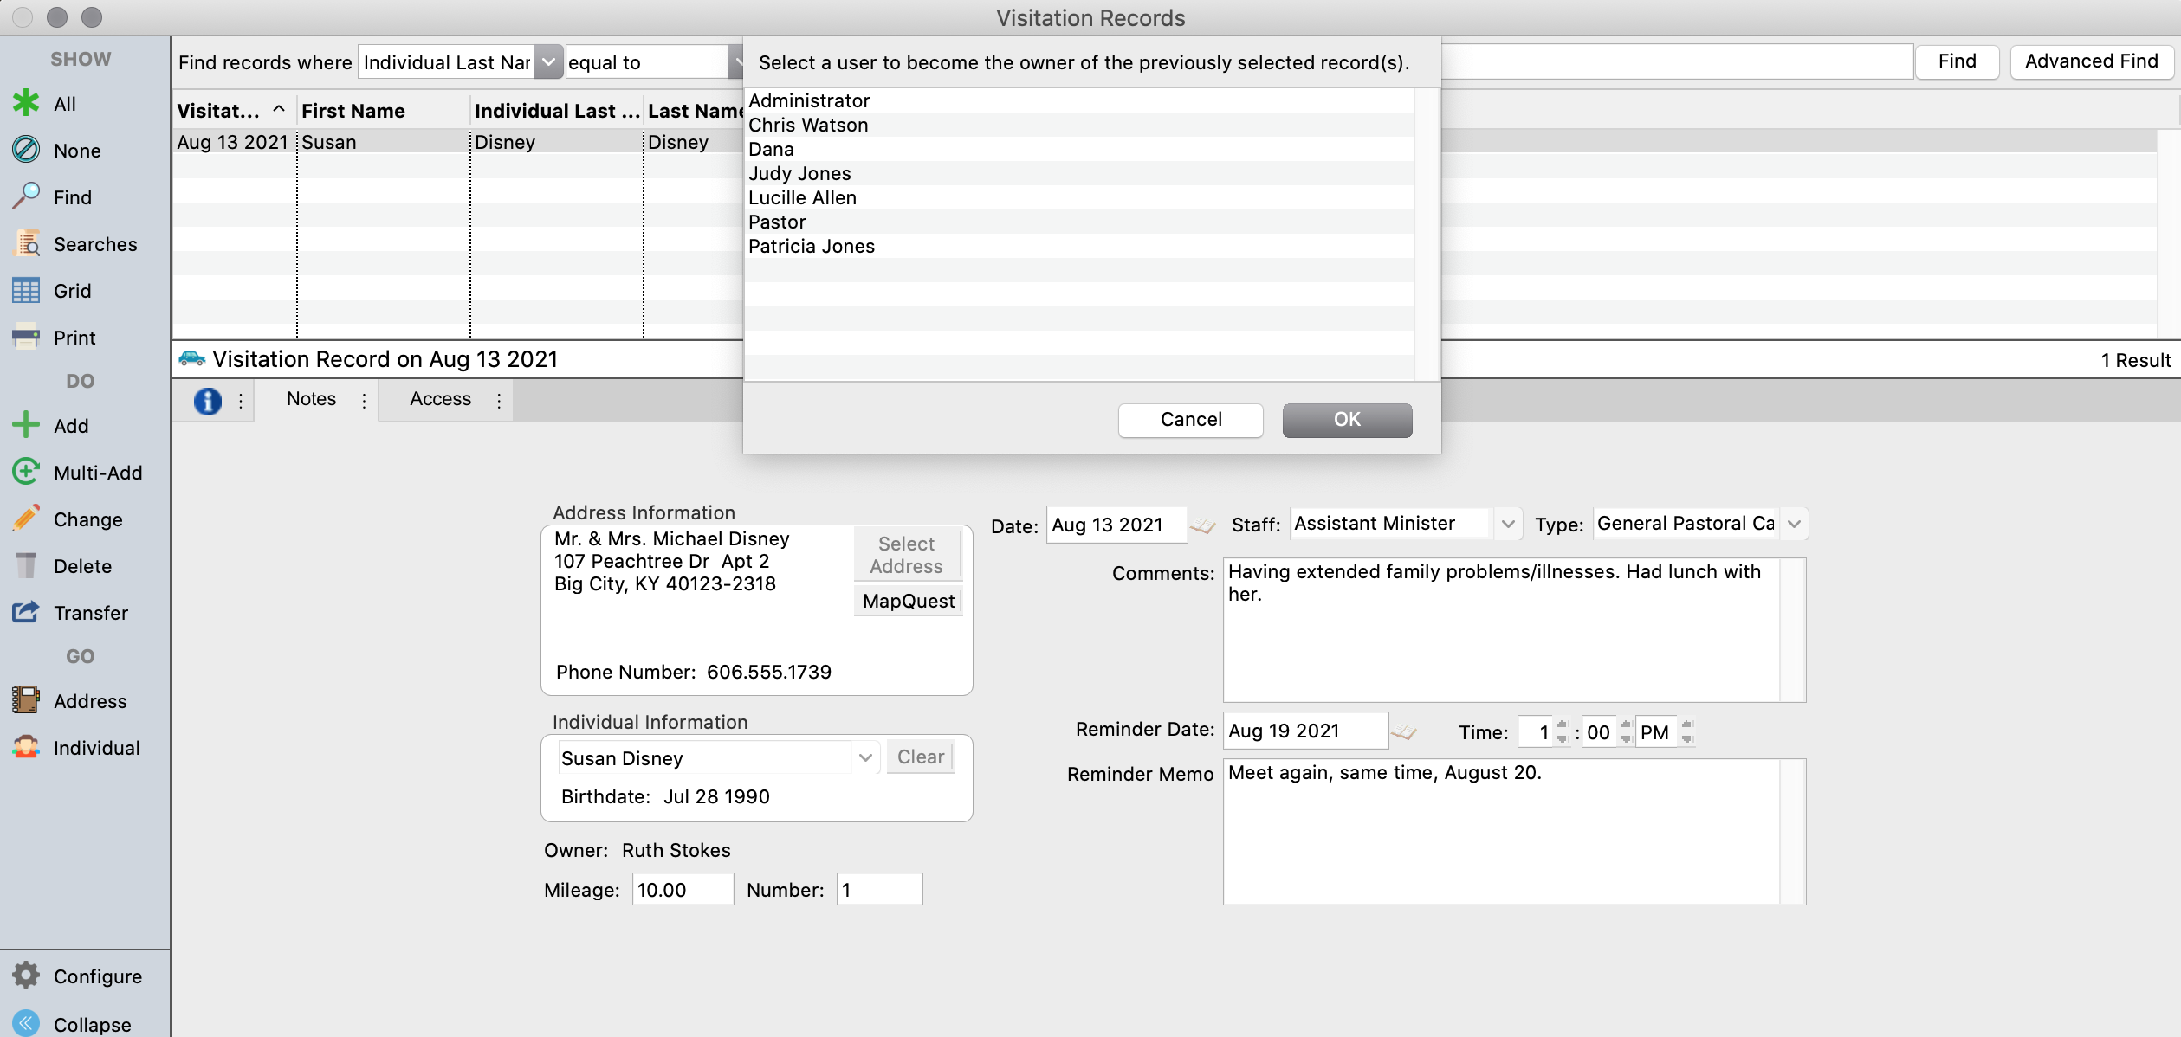Click the MapQuest button

coord(908,601)
